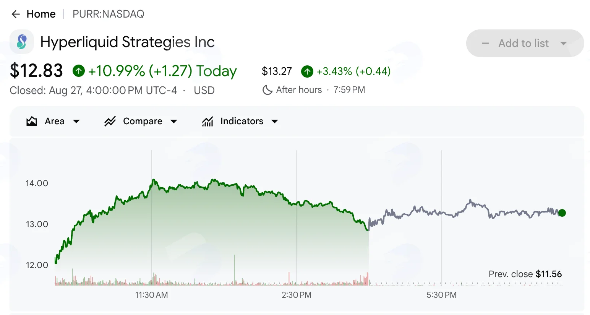Click the Indicators chart icon

point(207,122)
